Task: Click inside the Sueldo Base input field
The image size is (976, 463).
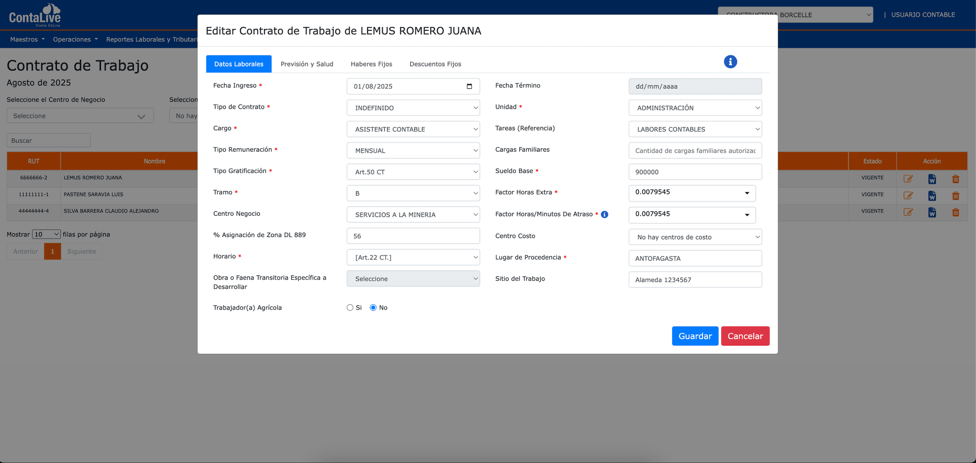Action: point(694,172)
